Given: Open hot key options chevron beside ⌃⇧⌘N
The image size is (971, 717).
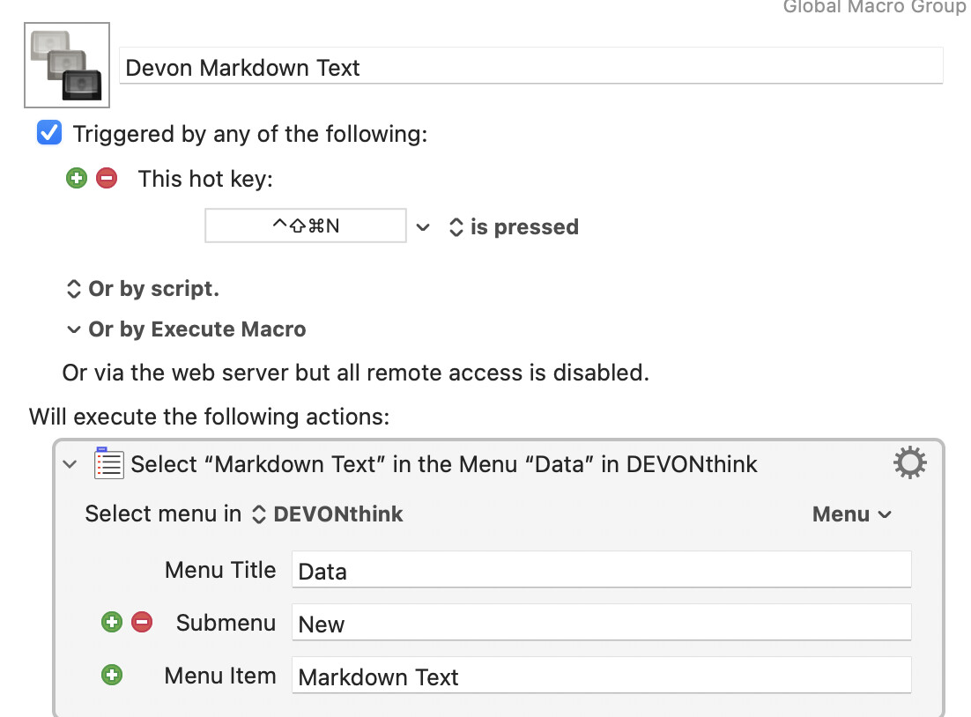Looking at the screenshot, I should click(x=423, y=227).
